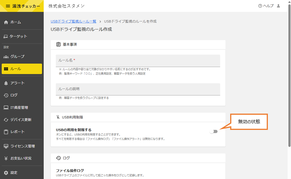291x179 pixels.
Task: Click the お支払い状況 yen icon
Action: (x=6, y=158)
